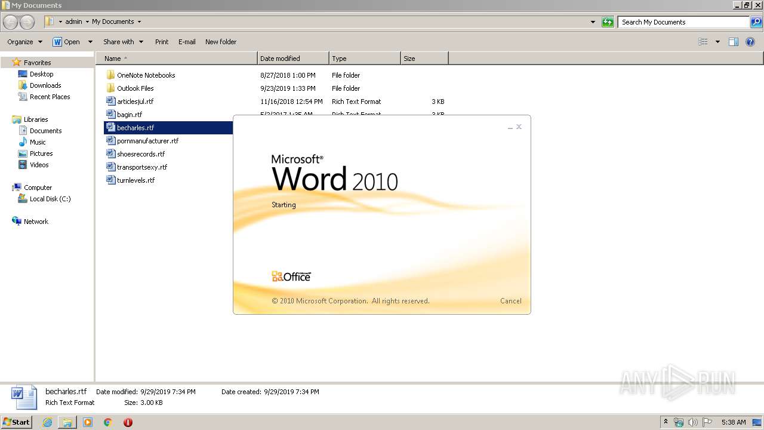Screen dimensions: 764x430
Task: Click the 11/16/2018 12:54 PM date cell
Action: (x=291, y=102)
